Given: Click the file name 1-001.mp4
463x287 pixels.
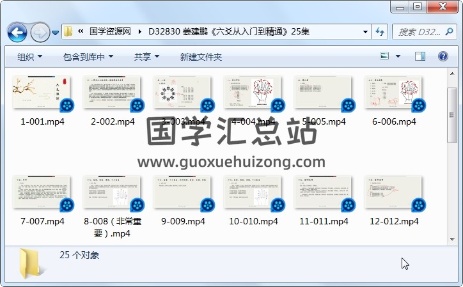Looking at the screenshot, I should [42, 121].
